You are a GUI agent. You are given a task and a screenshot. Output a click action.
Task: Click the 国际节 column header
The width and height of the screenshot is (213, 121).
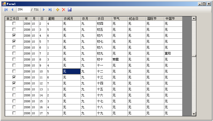pos(155,19)
